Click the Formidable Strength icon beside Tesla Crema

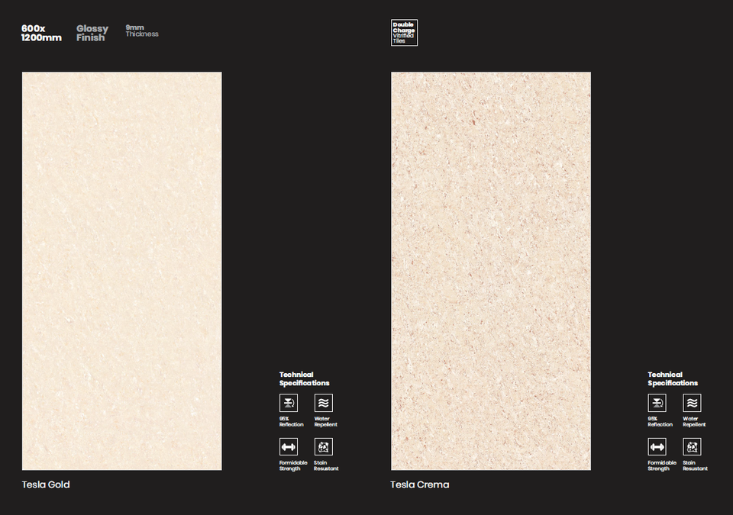[x=657, y=447]
